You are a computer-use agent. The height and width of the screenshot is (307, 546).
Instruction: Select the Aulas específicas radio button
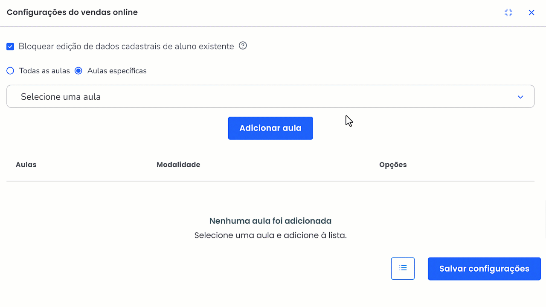point(78,71)
